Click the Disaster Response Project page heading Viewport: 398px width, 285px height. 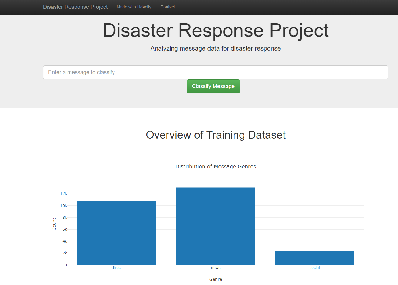(x=215, y=30)
